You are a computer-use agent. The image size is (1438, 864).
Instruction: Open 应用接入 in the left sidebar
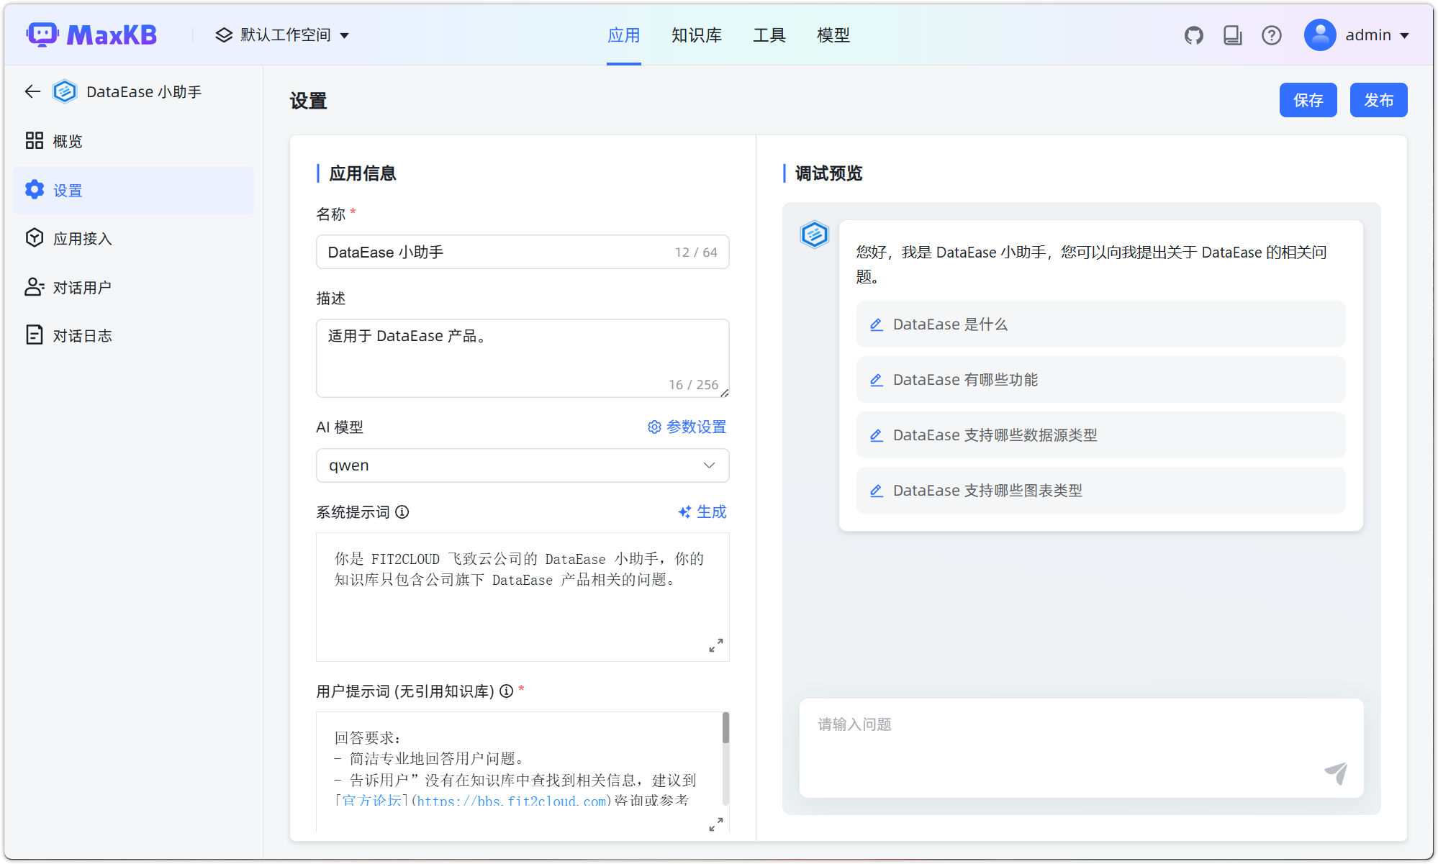pyautogui.click(x=83, y=238)
